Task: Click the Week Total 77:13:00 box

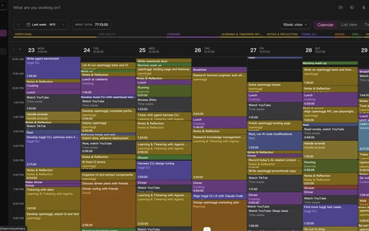Action: (92, 25)
